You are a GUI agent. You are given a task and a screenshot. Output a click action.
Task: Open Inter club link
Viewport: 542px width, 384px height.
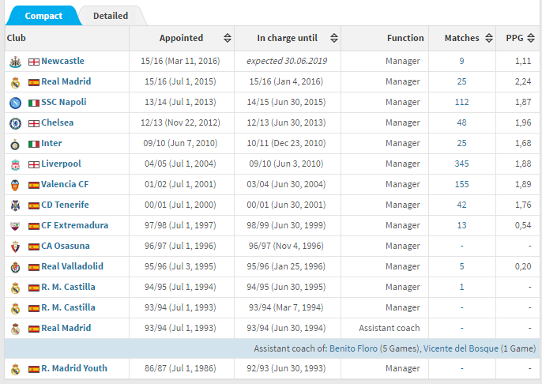tap(51, 143)
